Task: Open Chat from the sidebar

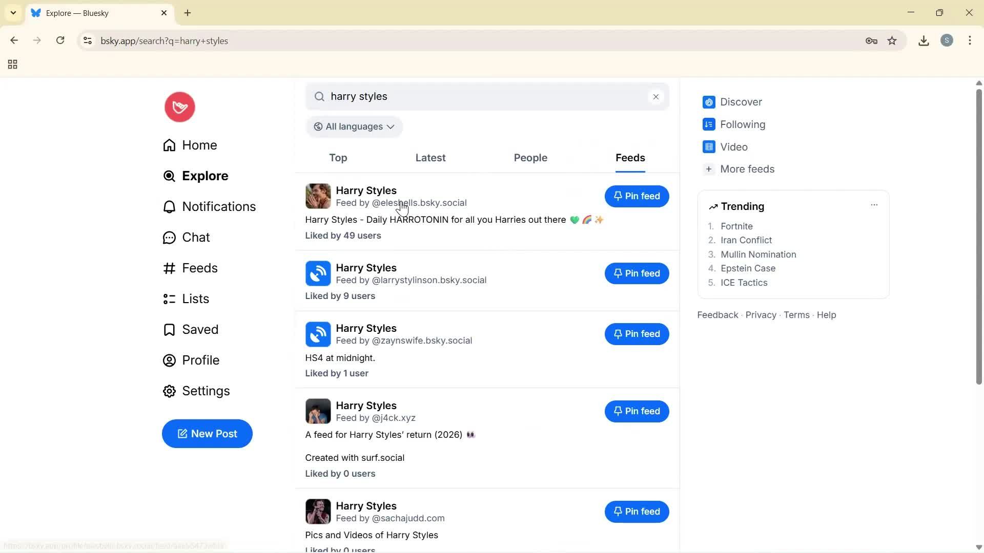Action: (x=196, y=237)
